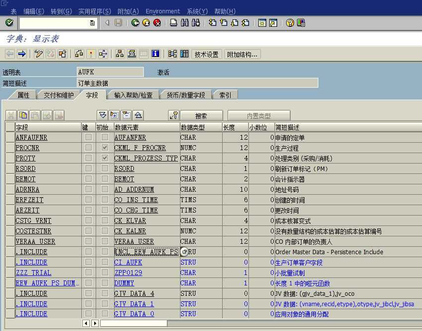Image resolution: width=422 pixels, height=331 pixels.
Task: Open the GJV_DATA_1 data element link
Action: (134, 304)
